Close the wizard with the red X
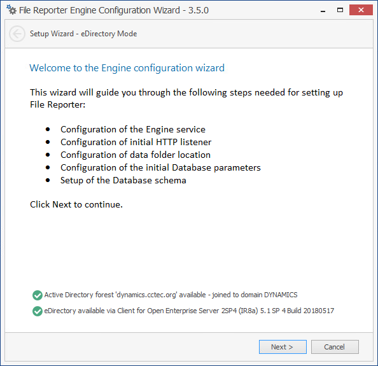 [x=361, y=10]
